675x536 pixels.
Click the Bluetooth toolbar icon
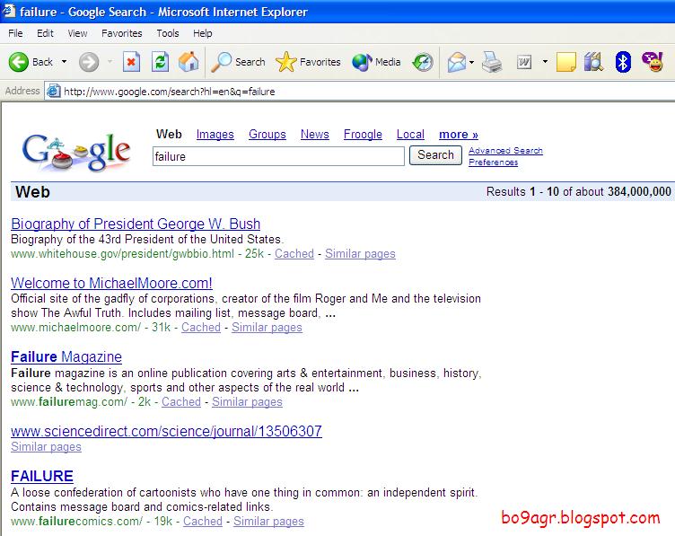pyautogui.click(x=623, y=62)
